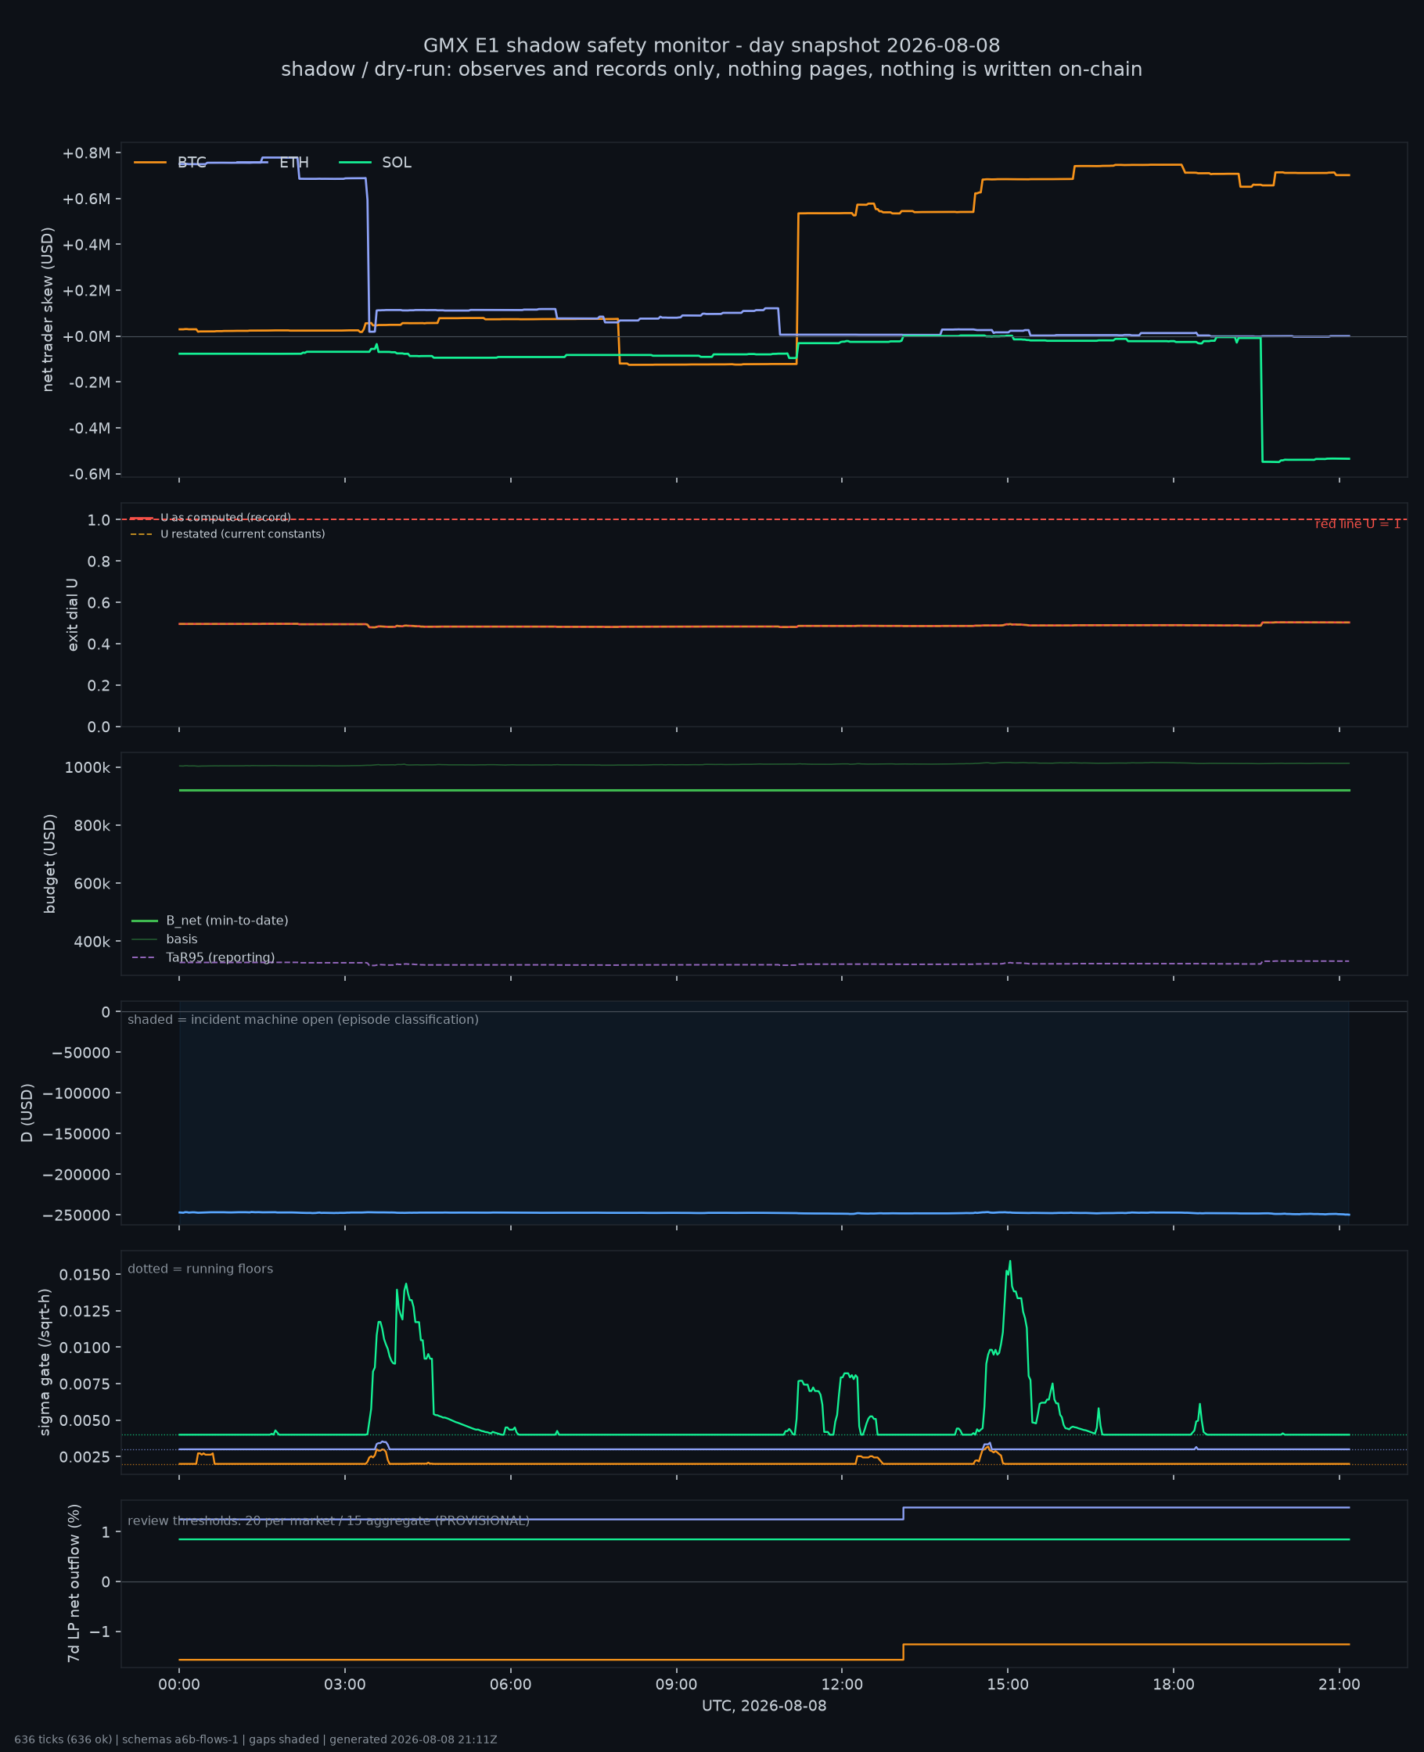Click the '0.0100' sigma gate tick

(85, 1347)
